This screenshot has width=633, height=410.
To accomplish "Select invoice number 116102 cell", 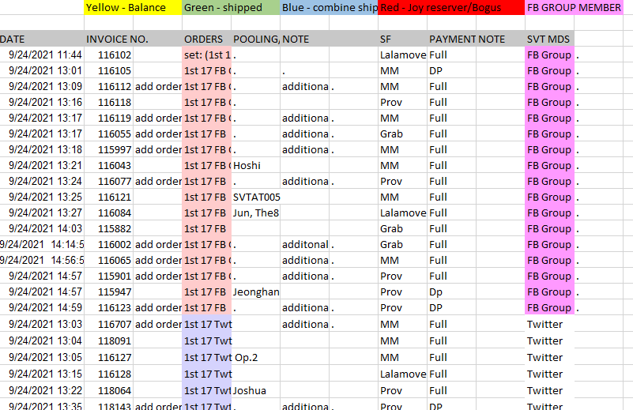I will coord(108,55).
